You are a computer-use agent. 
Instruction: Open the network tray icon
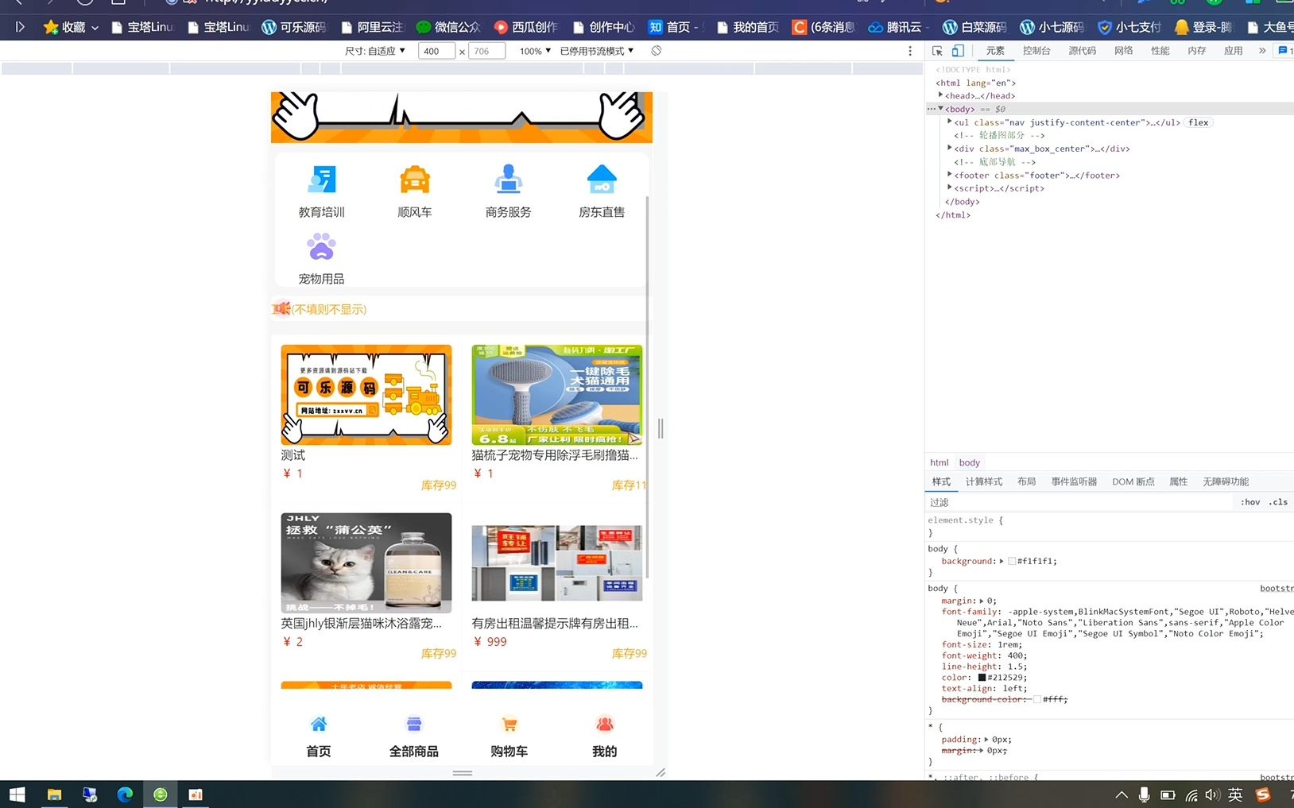tap(1191, 794)
